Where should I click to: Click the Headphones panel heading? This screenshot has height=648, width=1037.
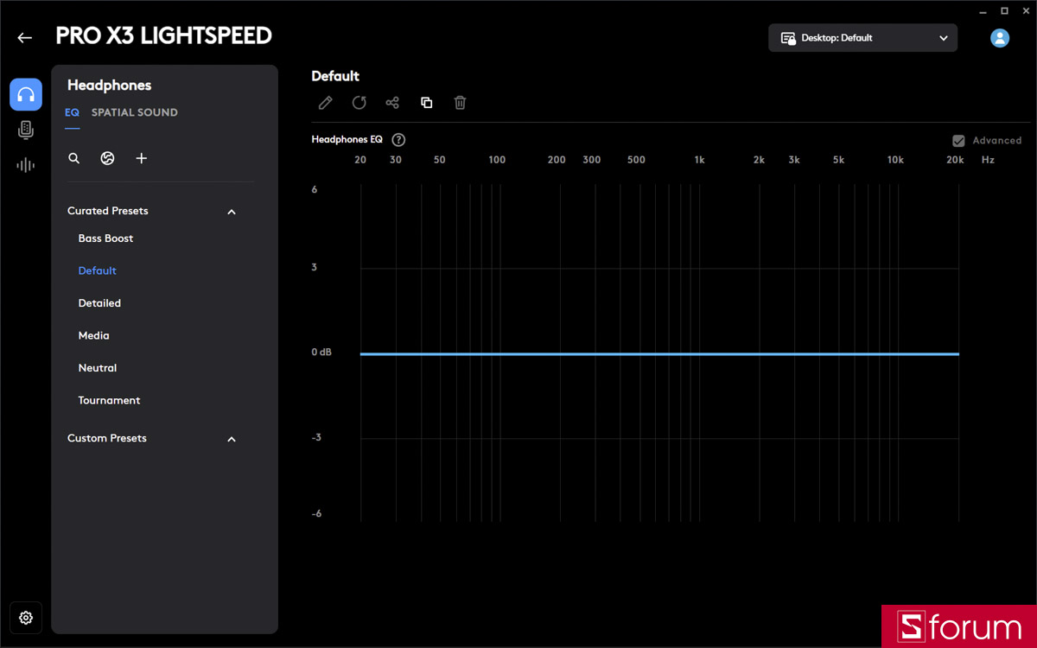click(x=109, y=86)
